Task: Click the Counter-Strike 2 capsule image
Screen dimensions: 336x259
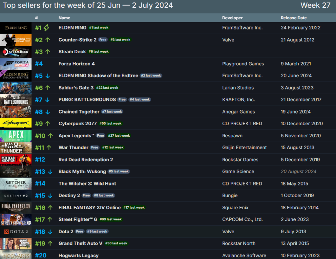Action: (16, 40)
